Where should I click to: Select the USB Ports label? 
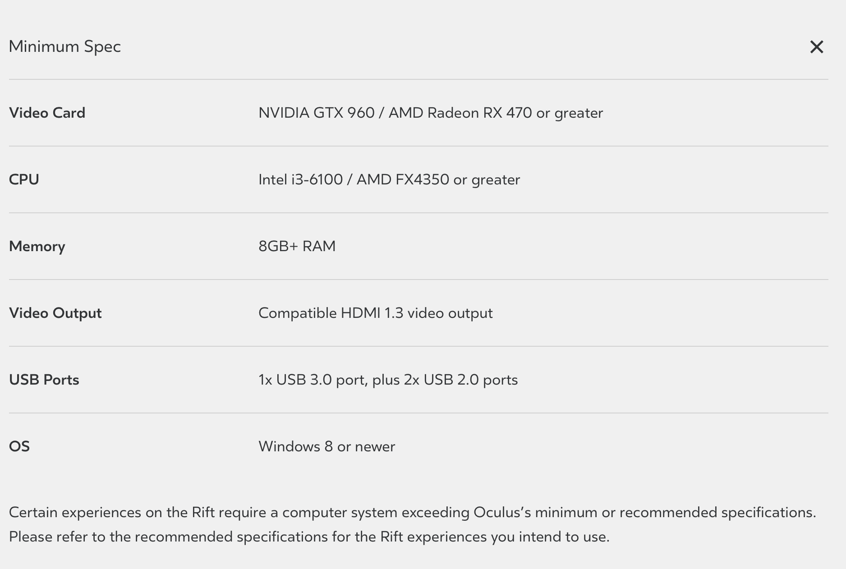(44, 380)
